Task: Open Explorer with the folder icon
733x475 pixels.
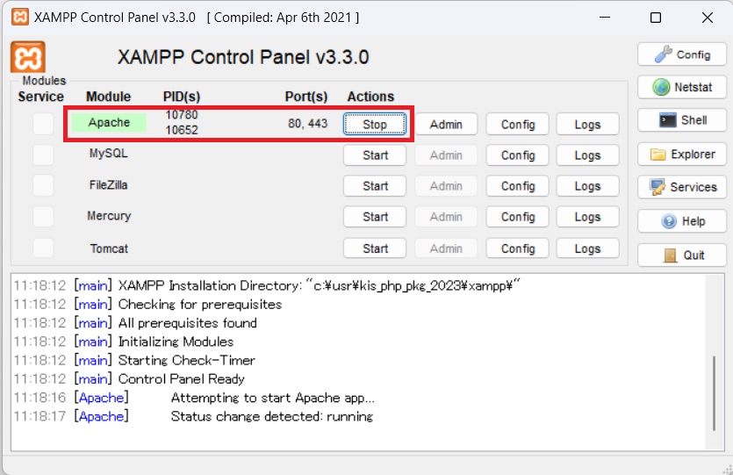Action: (682, 155)
